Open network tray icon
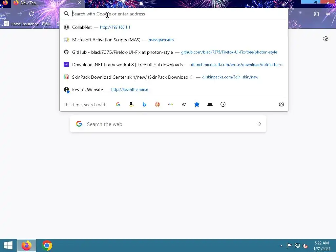The width and height of the screenshot is (336, 252). [x=297, y=245]
